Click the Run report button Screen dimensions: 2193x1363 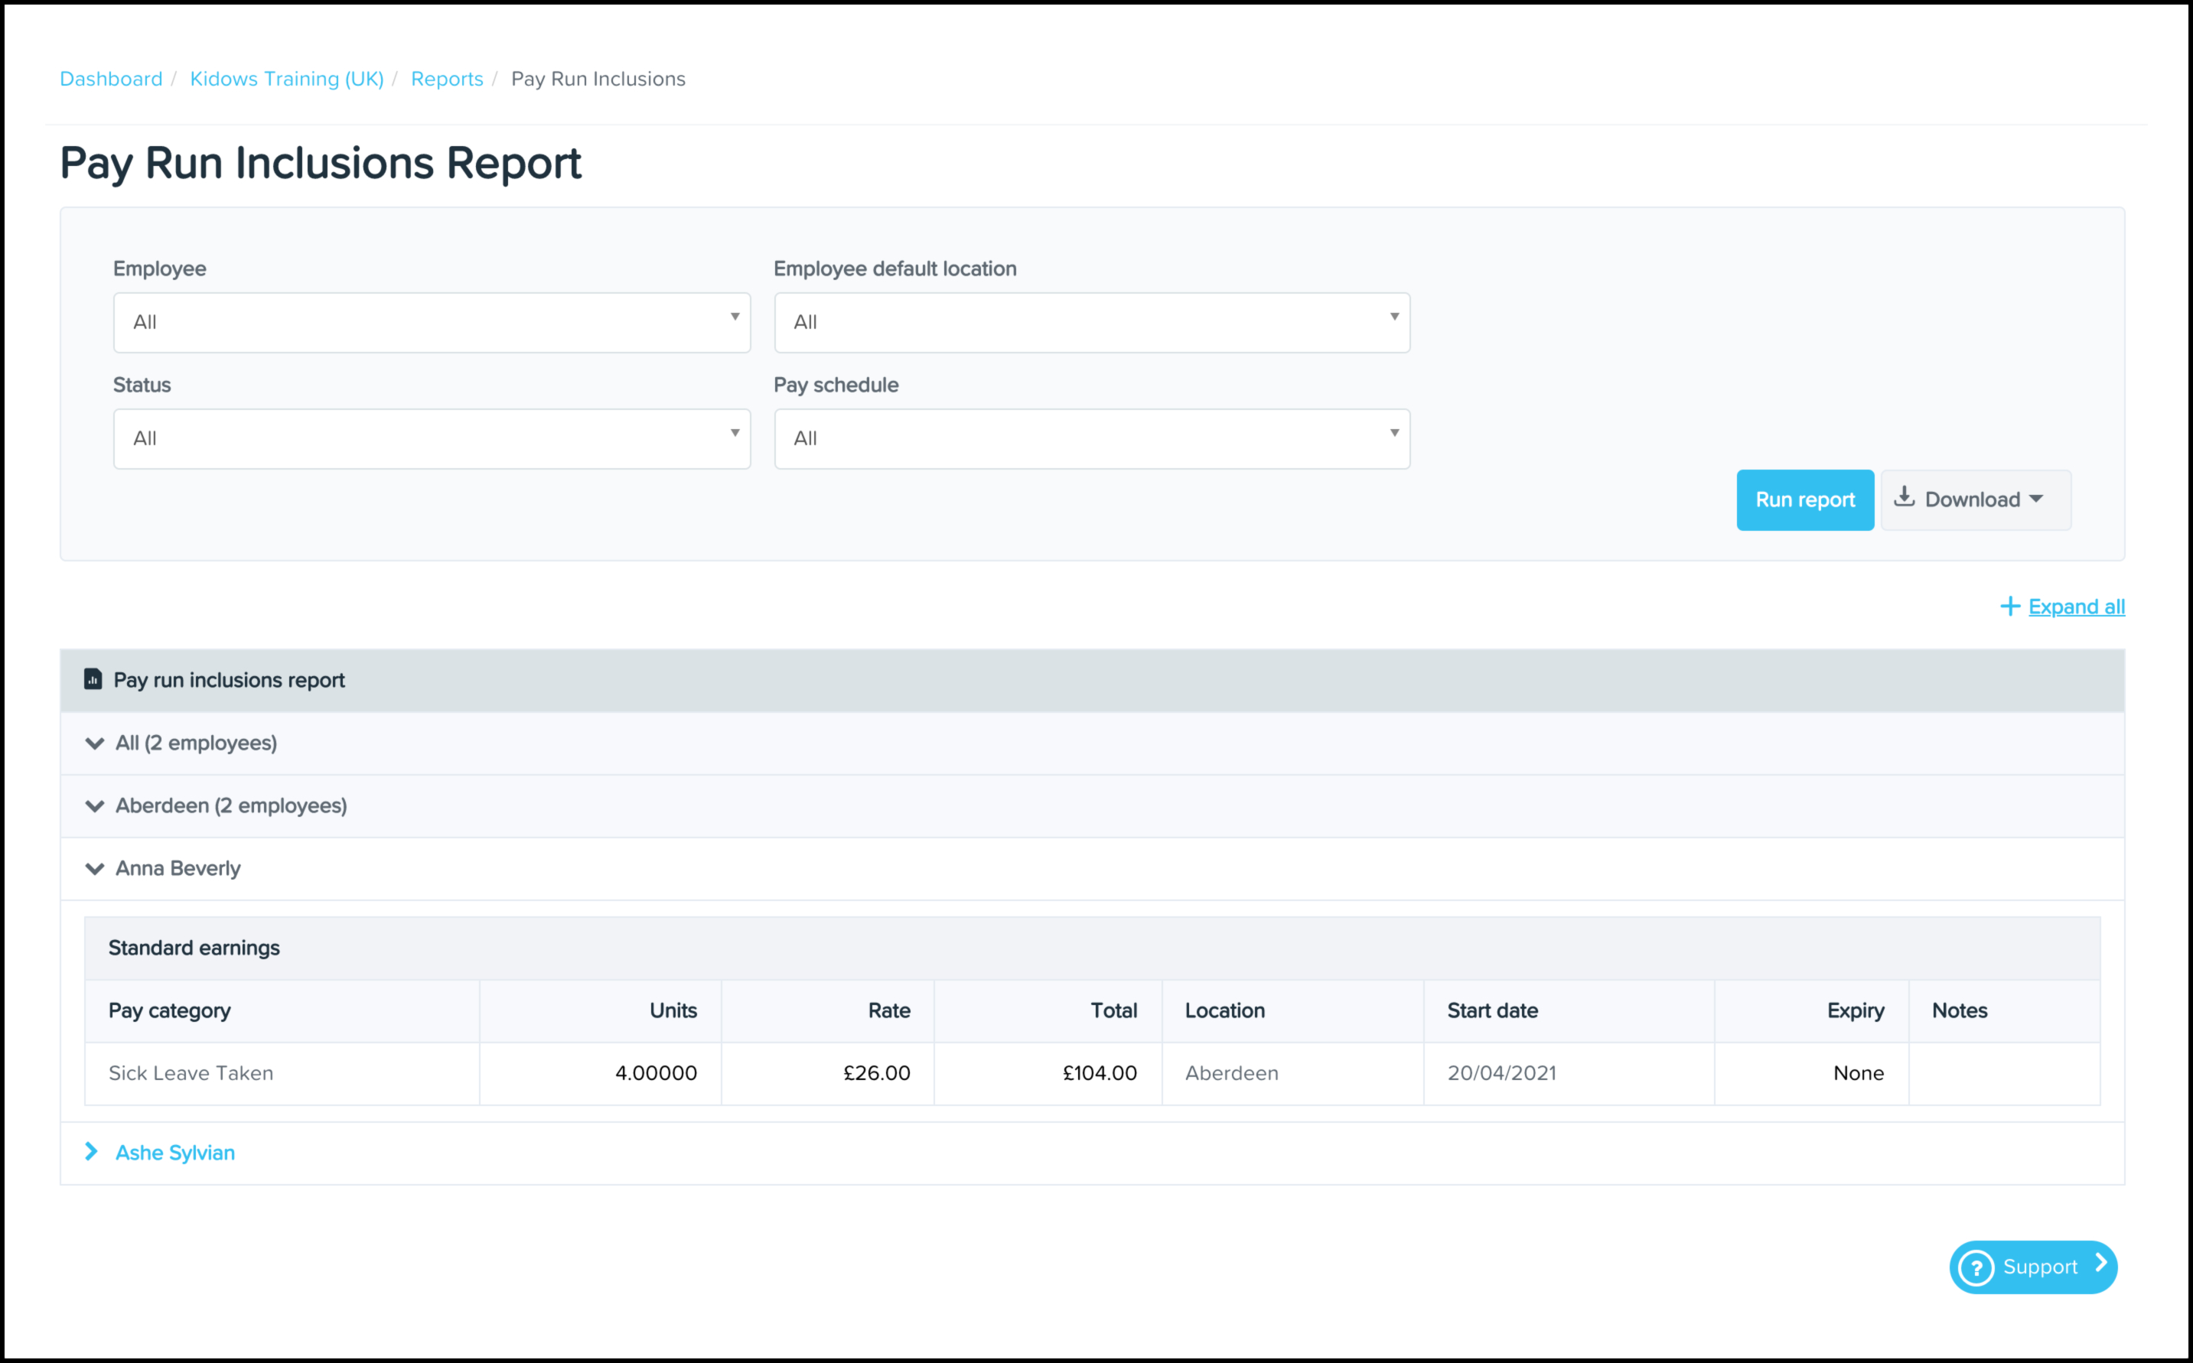point(1804,499)
